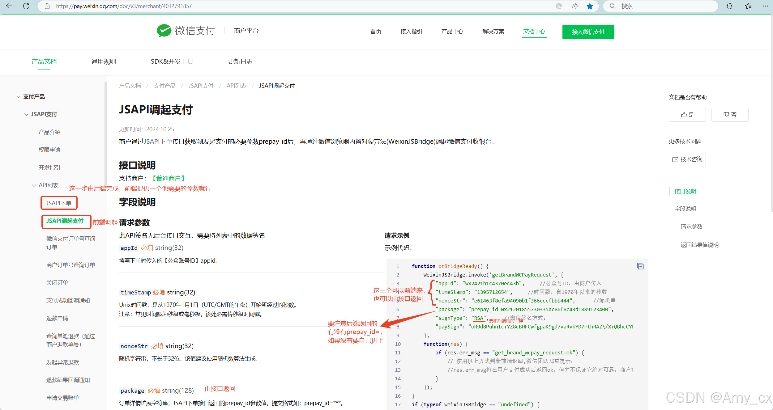The height and width of the screenshot is (410, 773).
Task: Open the 技术咨询 button
Action: (x=687, y=159)
